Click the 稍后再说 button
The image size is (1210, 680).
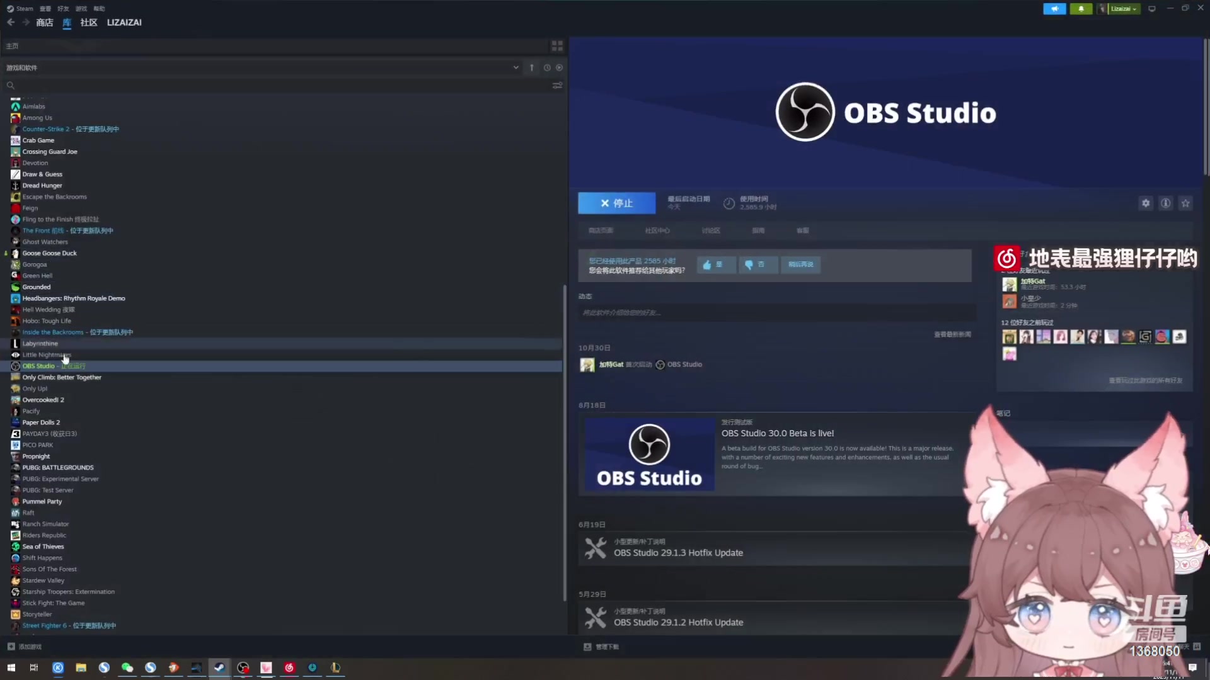[800, 265]
